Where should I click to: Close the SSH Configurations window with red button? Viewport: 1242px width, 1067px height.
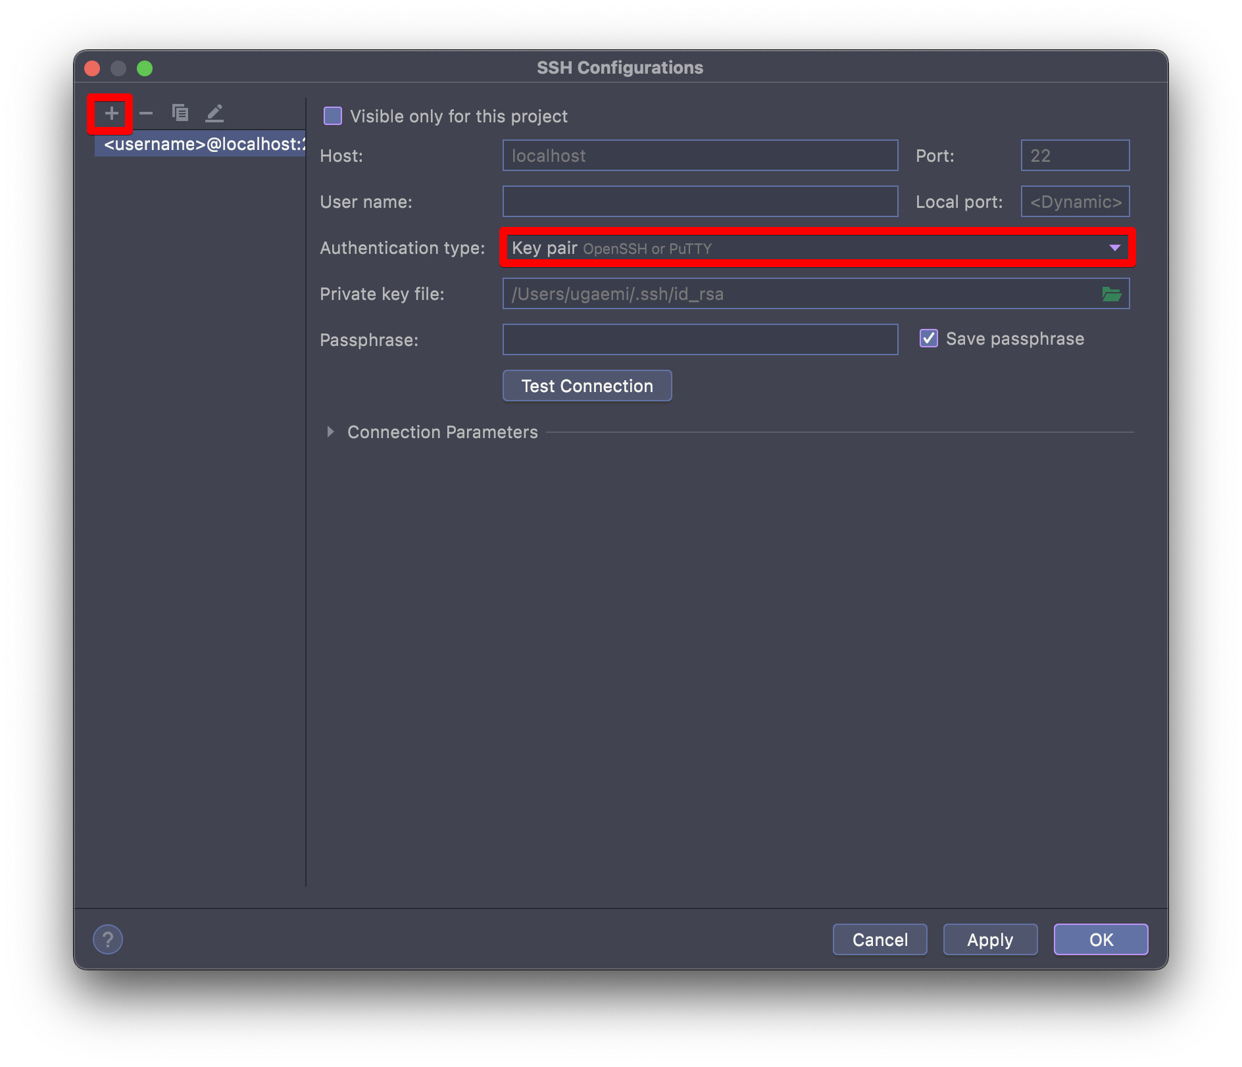pyautogui.click(x=92, y=68)
